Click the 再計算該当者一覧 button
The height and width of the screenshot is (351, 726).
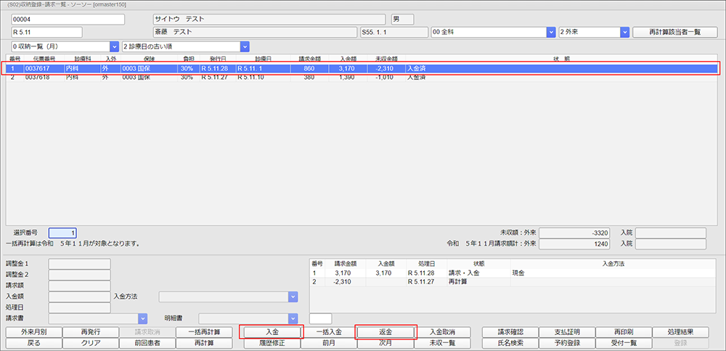[670, 32]
